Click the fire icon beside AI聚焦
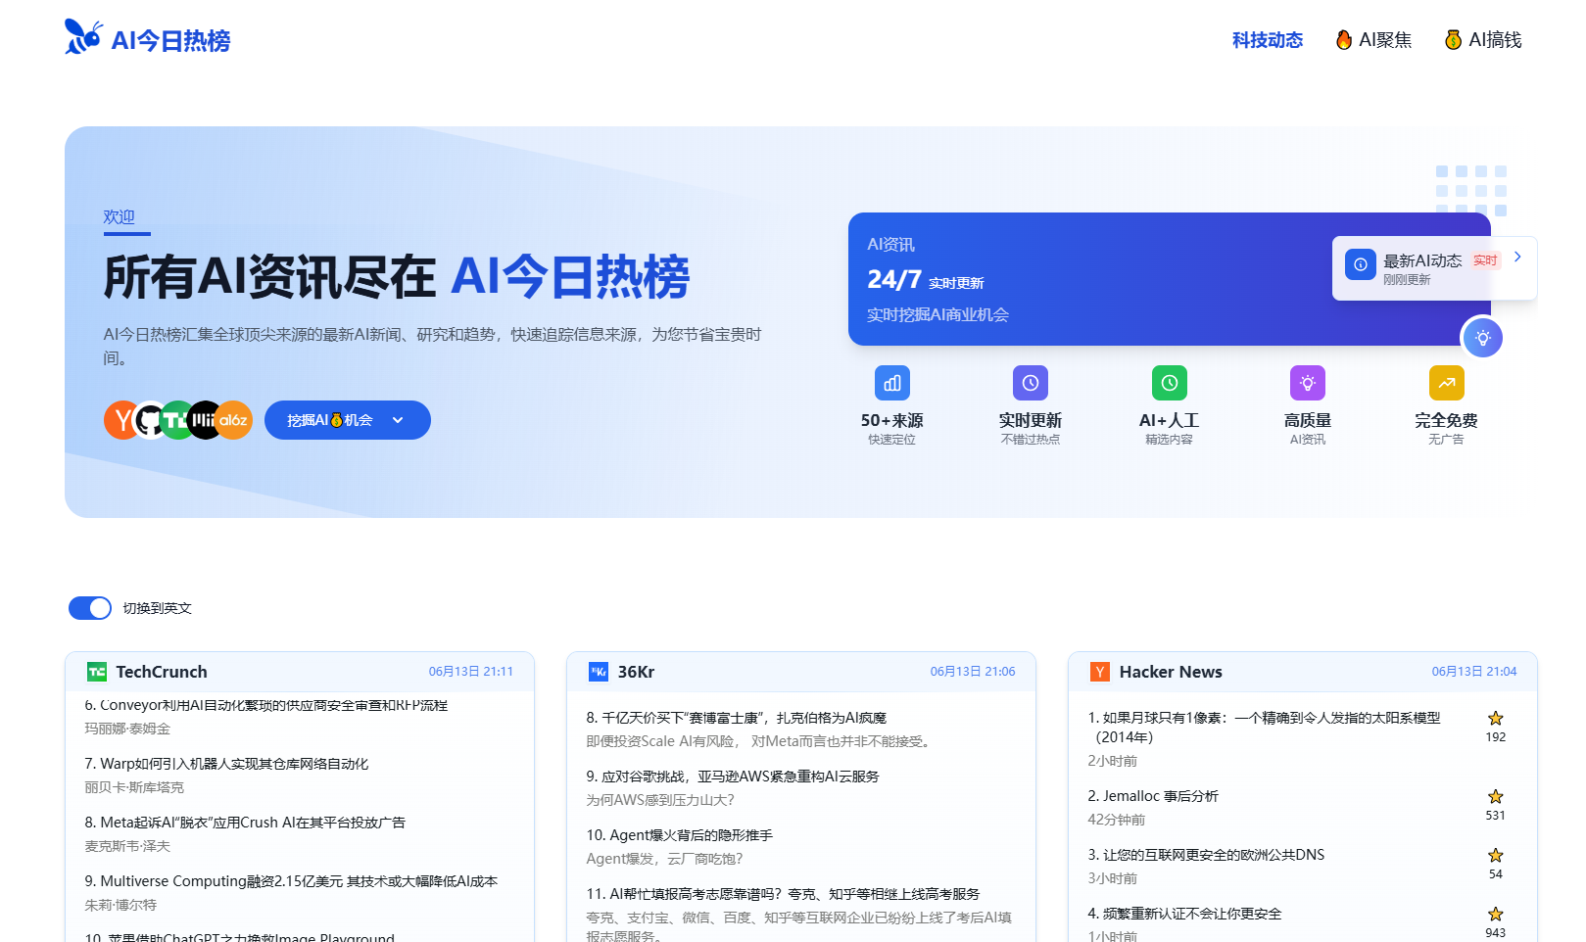 [x=1344, y=40]
